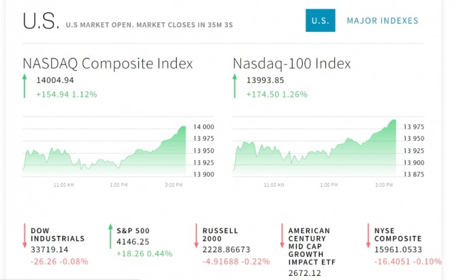This screenshot has height=280, width=456.
Task: Open the NYSE Composite quote
Action: click(x=398, y=234)
